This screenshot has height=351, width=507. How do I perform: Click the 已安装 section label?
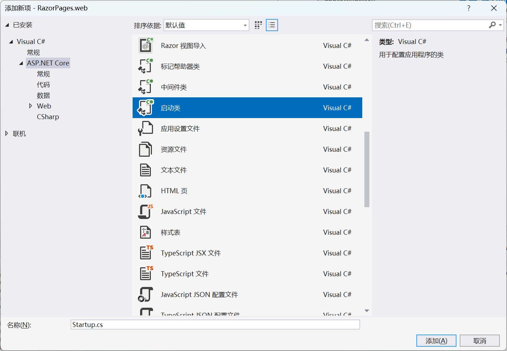(23, 25)
